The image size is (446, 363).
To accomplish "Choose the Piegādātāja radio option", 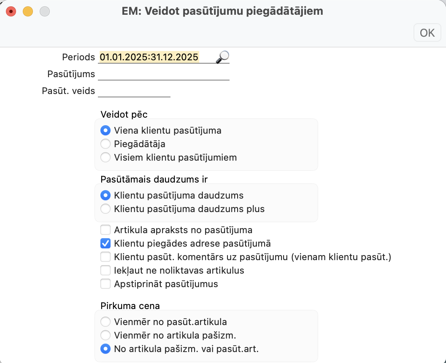I will (x=106, y=144).
